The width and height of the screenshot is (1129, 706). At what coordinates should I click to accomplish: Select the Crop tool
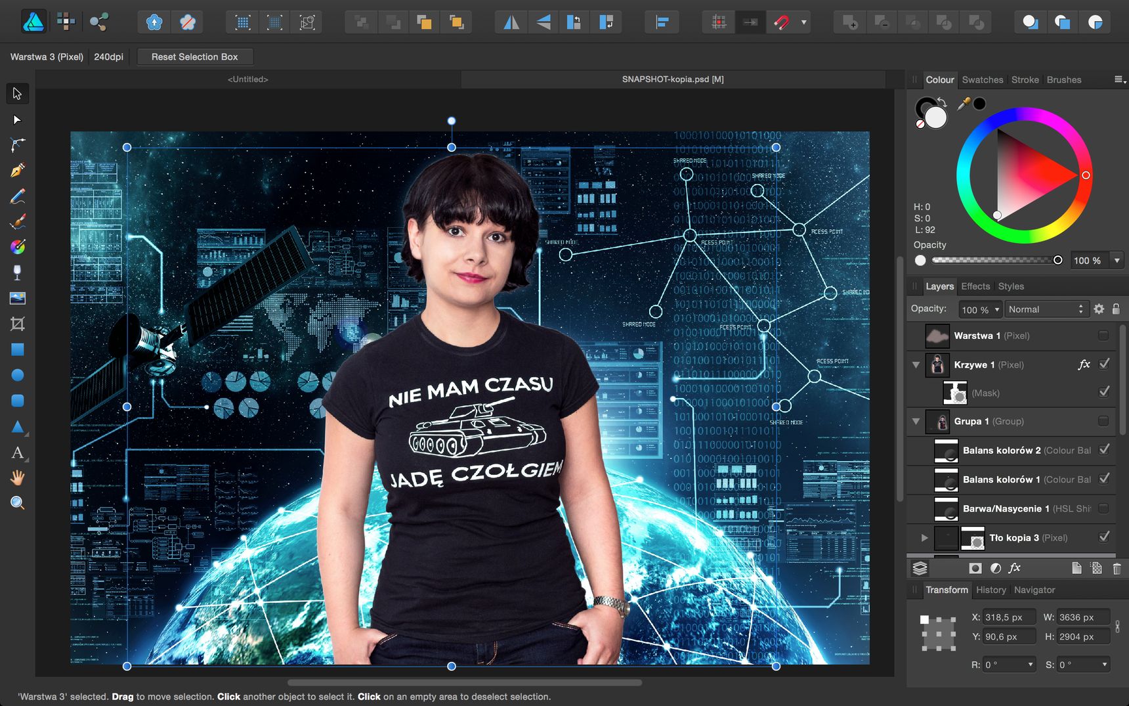click(17, 324)
